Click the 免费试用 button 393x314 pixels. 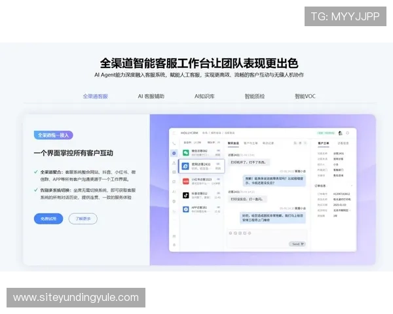(x=48, y=218)
